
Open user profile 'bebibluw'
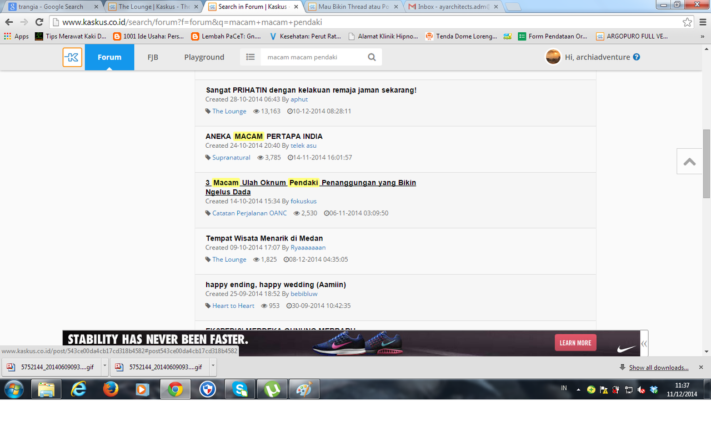pos(304,294)
